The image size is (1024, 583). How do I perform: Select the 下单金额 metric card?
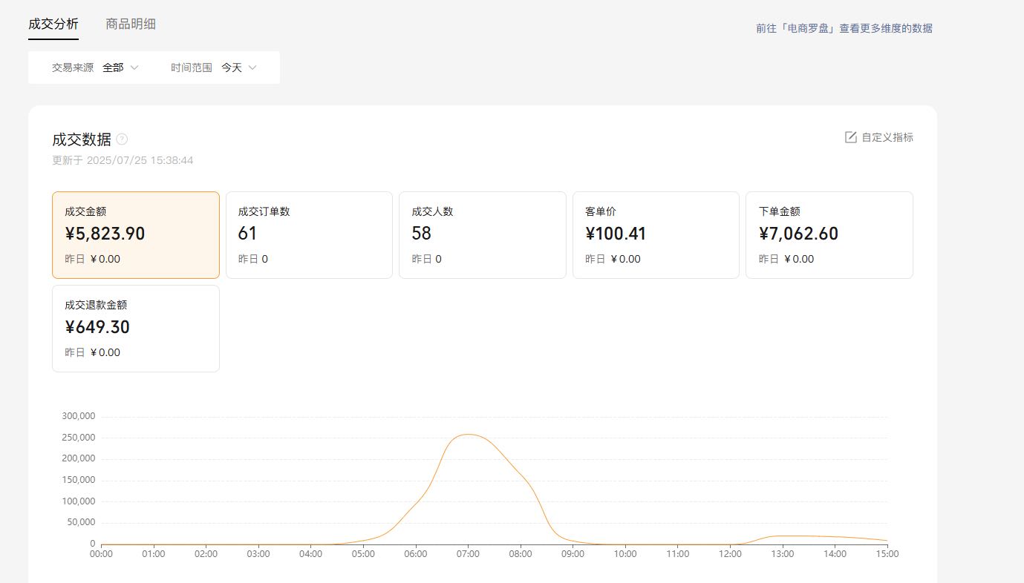pos(829,235)
